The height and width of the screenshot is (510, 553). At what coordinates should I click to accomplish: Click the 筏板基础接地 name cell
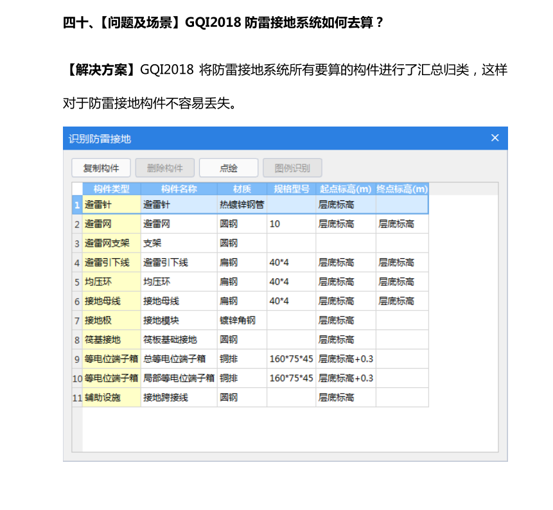[179, 340]
